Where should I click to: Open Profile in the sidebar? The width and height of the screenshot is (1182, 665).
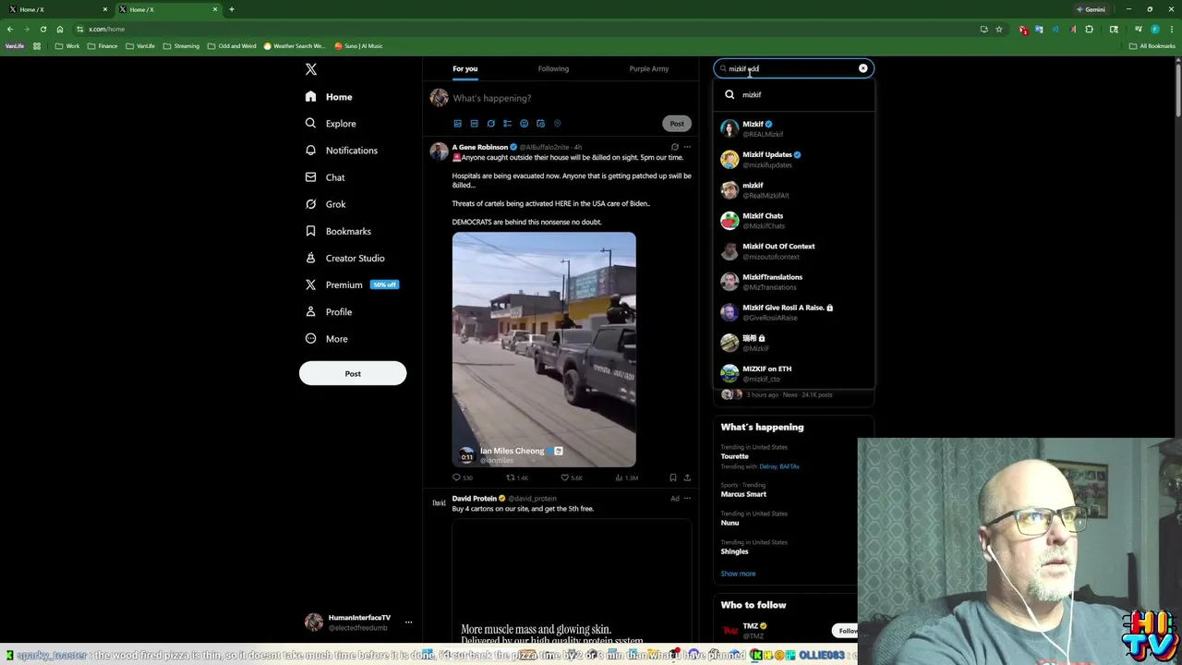point(329,312)
